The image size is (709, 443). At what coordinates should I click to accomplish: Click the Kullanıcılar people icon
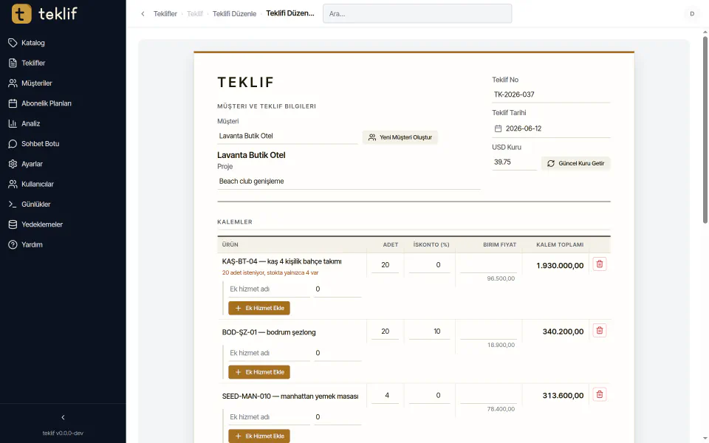coord(13,184)
